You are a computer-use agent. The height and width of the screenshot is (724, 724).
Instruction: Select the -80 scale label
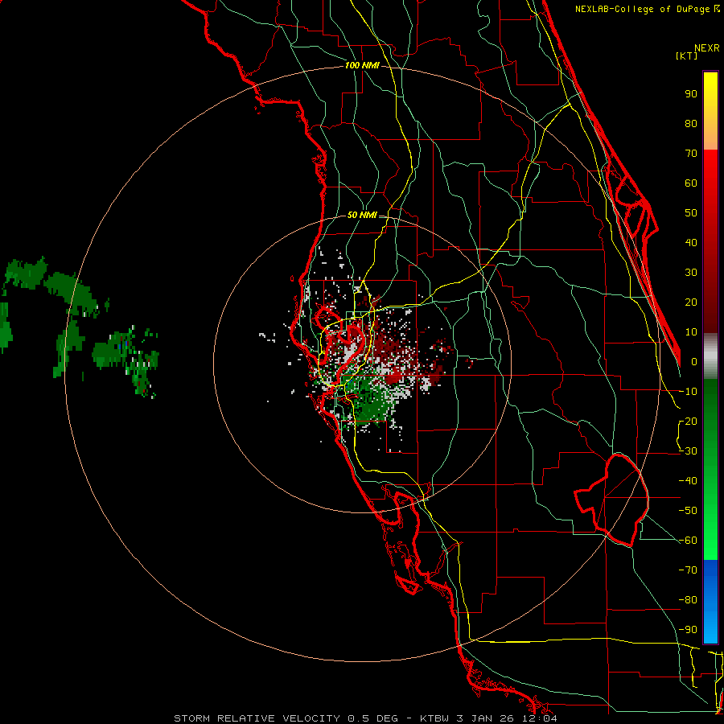coord(688,600)
